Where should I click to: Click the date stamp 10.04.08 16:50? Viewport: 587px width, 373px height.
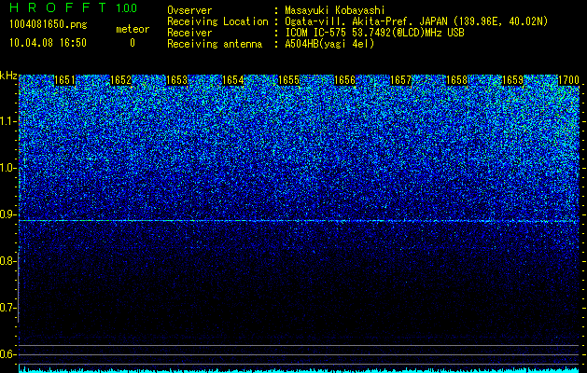(48, 43)
